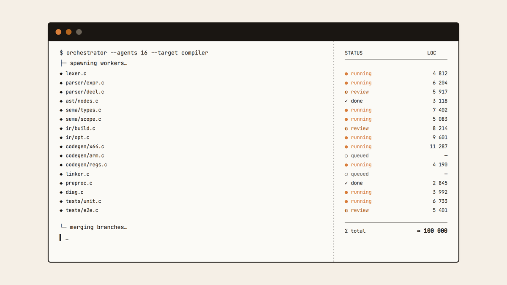Select the lexer.c file name

pos(76,73)
